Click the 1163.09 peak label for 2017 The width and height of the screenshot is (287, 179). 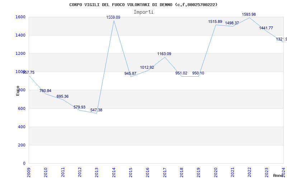pyautogui.click(x=164, y=54)
